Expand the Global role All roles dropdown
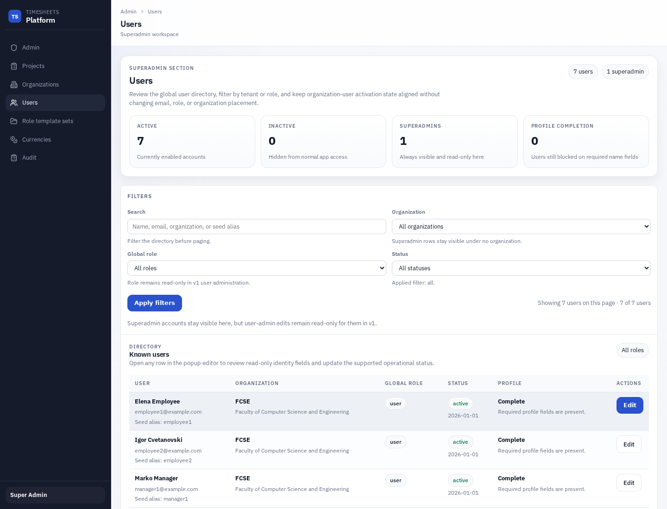 257,268
